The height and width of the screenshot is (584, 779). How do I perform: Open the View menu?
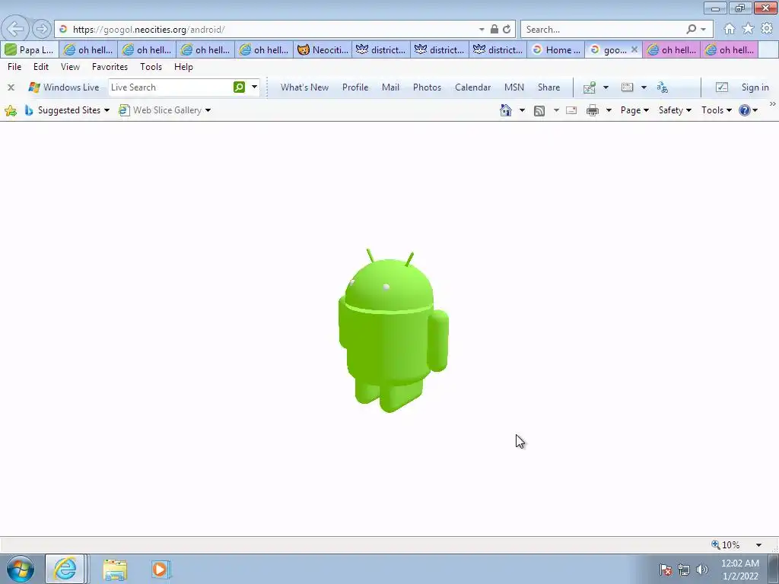coord(70,67)
